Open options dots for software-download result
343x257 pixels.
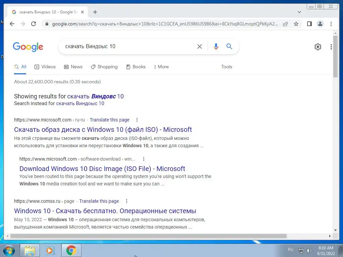pos(143,159)
